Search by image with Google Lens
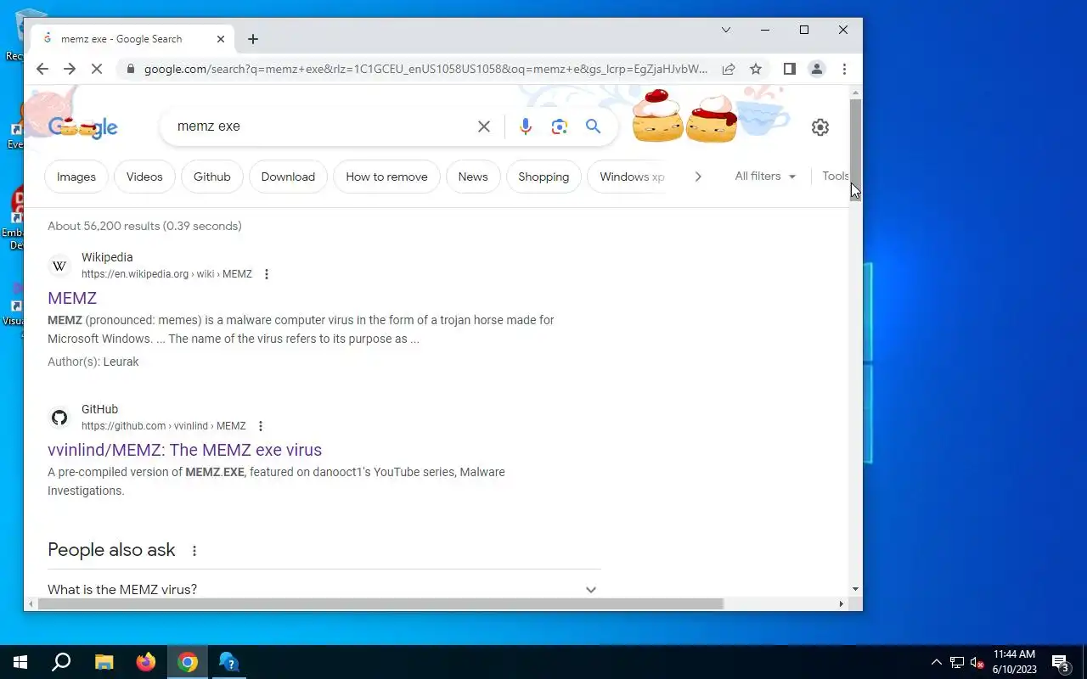The image size is (1087, 679). 559,126
